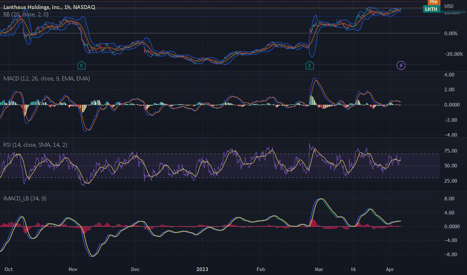467x275 pixels.
Task: Click the Lantheus Holdings symbol title
Action: (49, 7)
